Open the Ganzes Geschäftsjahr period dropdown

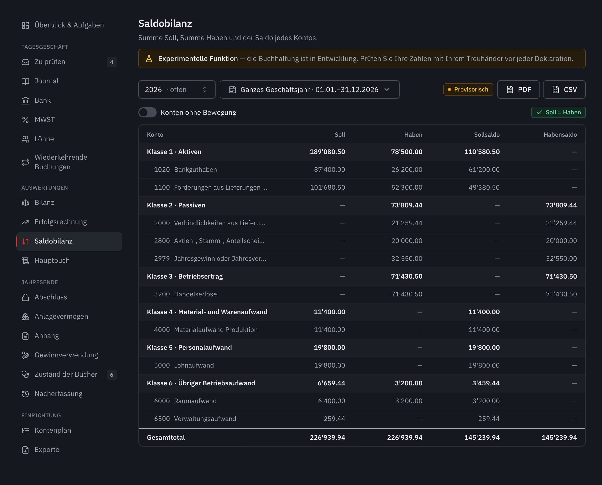pyautogui.click(x=310, y=89)
